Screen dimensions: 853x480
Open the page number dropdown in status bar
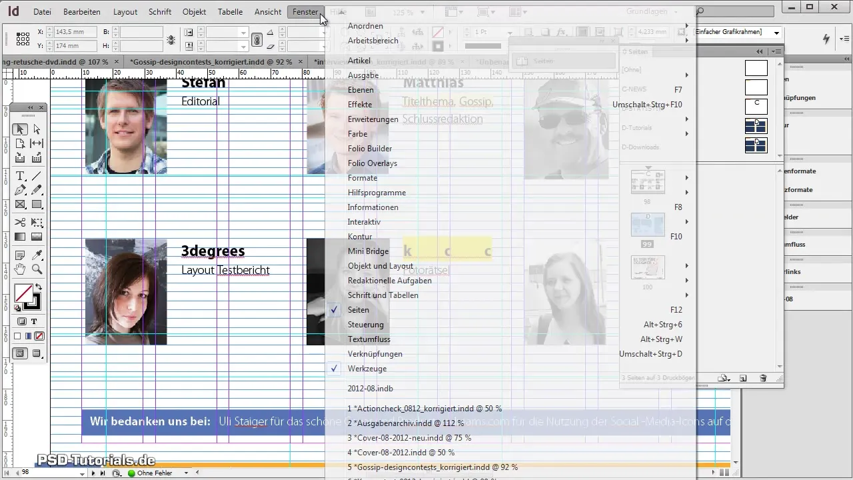tap(83, 473)
